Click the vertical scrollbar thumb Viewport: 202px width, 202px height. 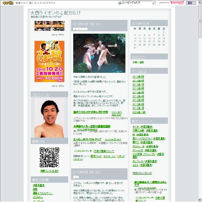tap(200, 21)
